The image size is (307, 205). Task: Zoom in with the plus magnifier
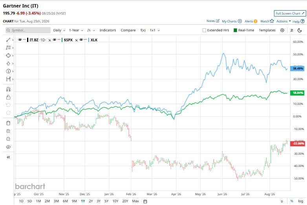pyautogui.click(x=8, y=131)
